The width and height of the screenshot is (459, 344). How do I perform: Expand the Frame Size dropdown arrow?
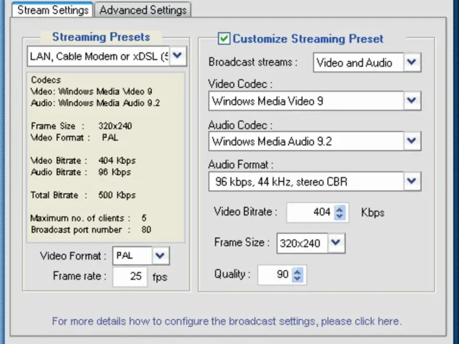click(337, 243)
